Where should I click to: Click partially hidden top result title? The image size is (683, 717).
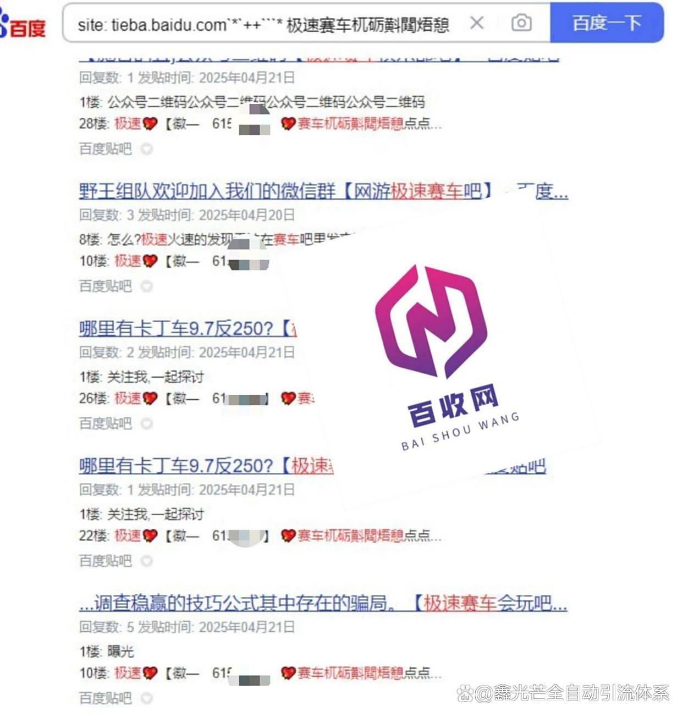coord(319,58)
